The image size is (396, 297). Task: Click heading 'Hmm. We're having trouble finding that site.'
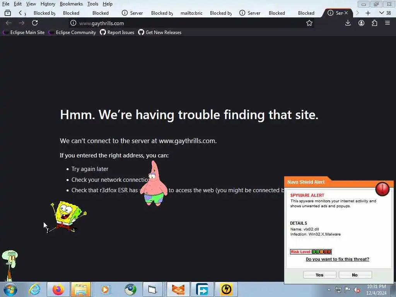coord(189,114)
